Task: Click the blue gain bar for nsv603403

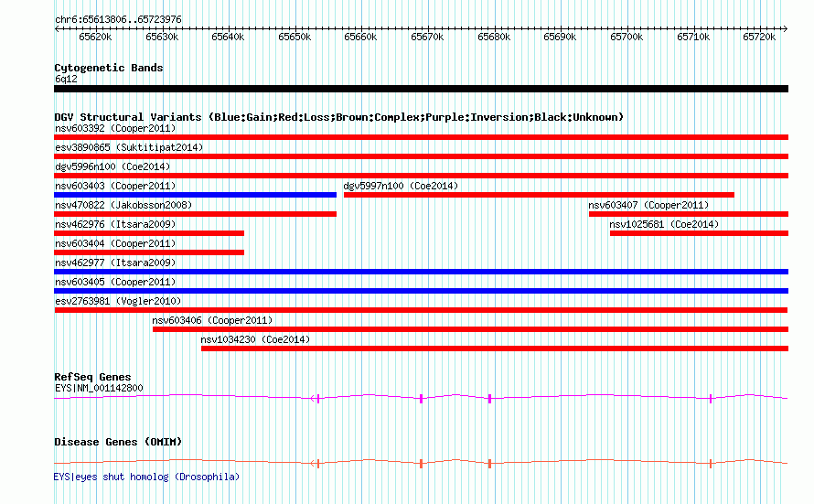Action: click(195, 195)
